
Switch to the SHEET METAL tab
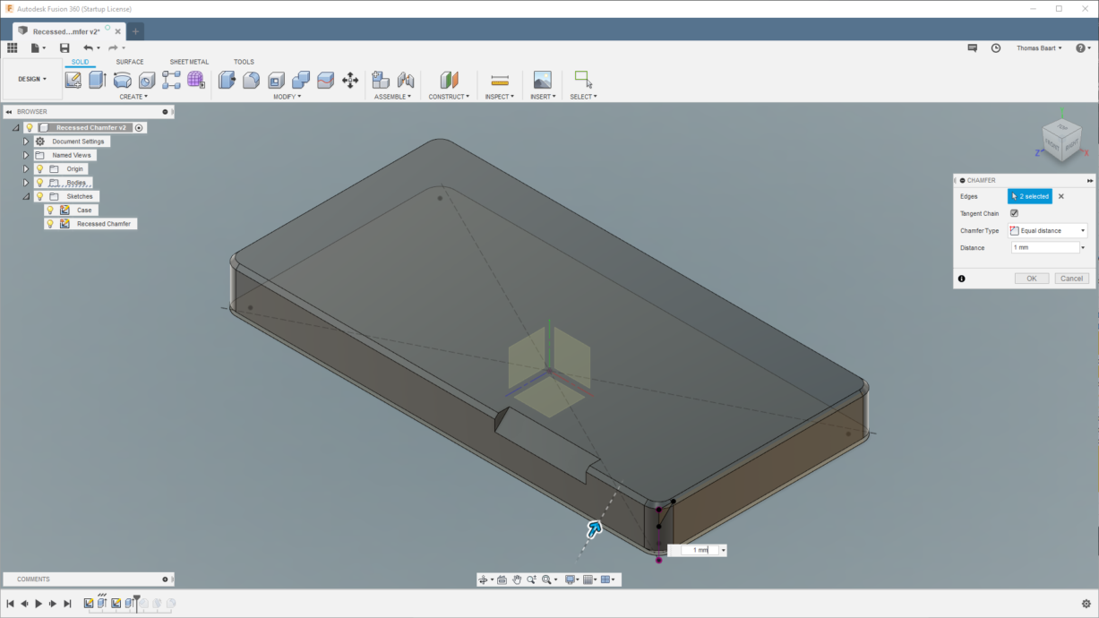click(x=188, y=62)
